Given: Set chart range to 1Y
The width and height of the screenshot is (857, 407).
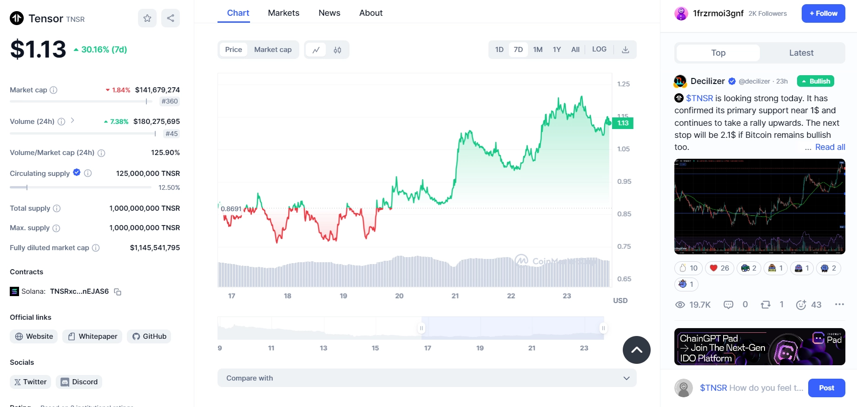Looking at the screenshot, I should point(557,50).
